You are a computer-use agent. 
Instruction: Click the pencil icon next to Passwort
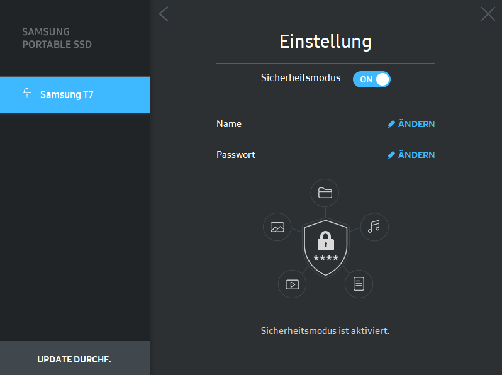coord(391,155)
